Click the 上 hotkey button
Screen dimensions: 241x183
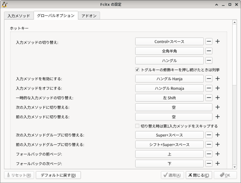(x=169, y=154)
